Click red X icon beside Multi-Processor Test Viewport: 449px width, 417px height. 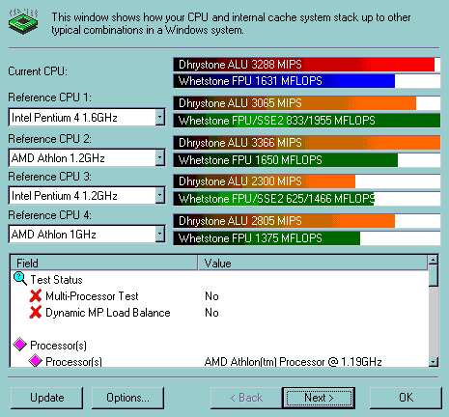[36, 295]
